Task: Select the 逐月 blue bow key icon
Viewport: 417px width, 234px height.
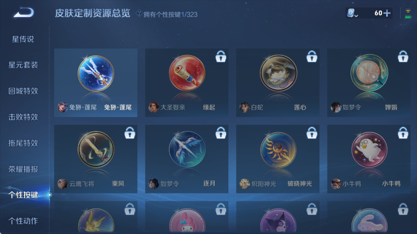Action: pyautogui.click(x=187, y=149)
